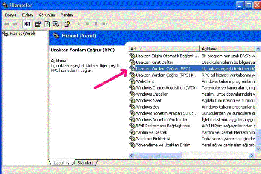Click the horizontal scrollbar right arrow
This screenshot has width=261, height=174.
tap(252, 155)
